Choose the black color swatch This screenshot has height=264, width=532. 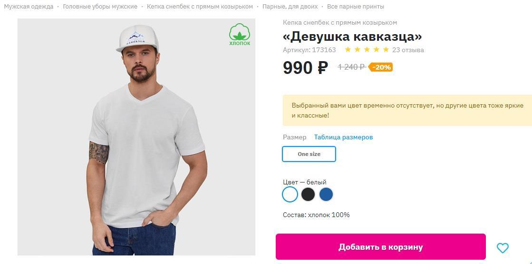pos(308,194)
